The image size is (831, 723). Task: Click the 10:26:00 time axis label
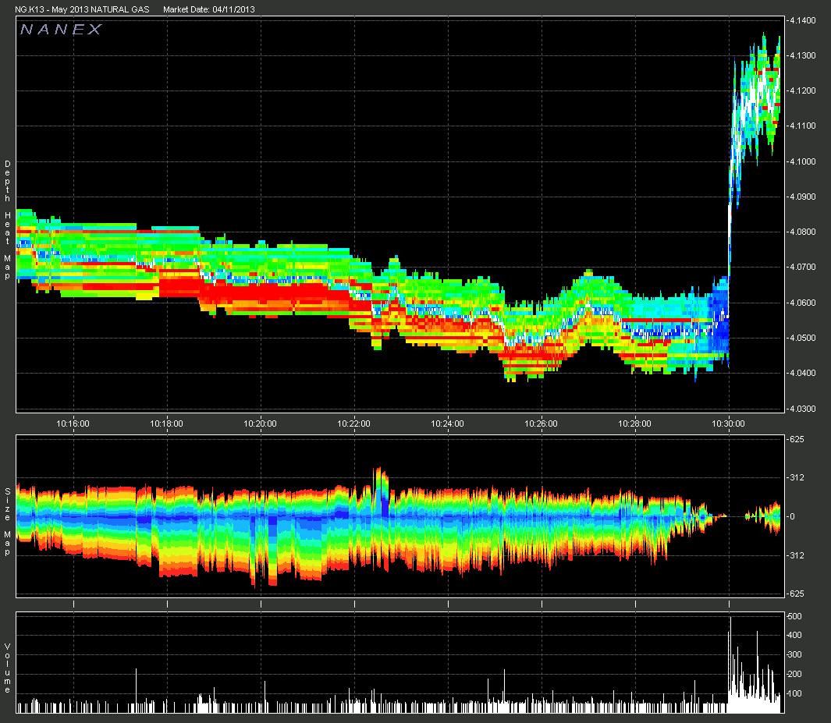pos(541,424)
